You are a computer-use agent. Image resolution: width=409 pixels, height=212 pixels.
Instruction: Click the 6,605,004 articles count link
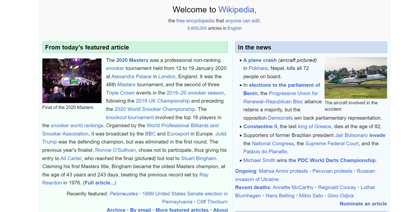point(197,28)
